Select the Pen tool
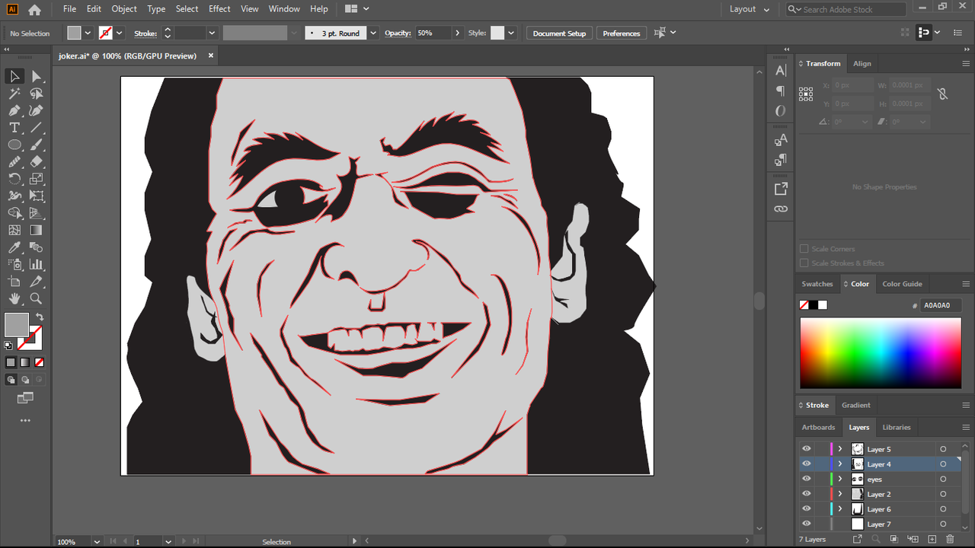This screenshot has height=548, width=975. (14, 110)
